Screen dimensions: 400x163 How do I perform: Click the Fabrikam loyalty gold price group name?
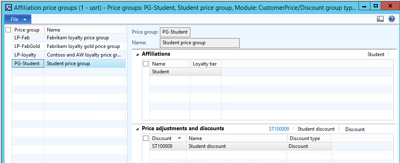(85, 46)
